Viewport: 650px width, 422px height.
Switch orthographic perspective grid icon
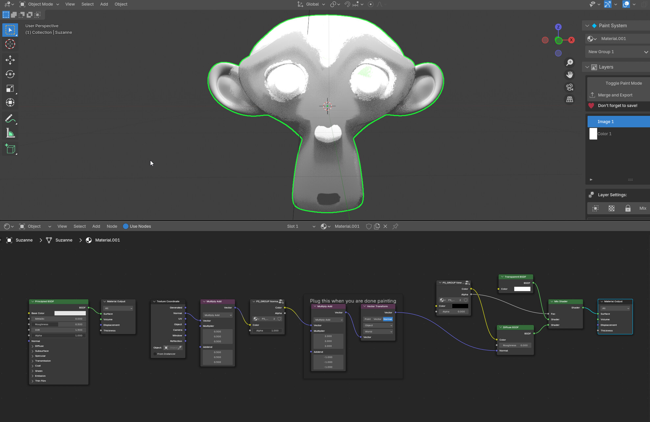pyautogui.click(x=569, y=99)
